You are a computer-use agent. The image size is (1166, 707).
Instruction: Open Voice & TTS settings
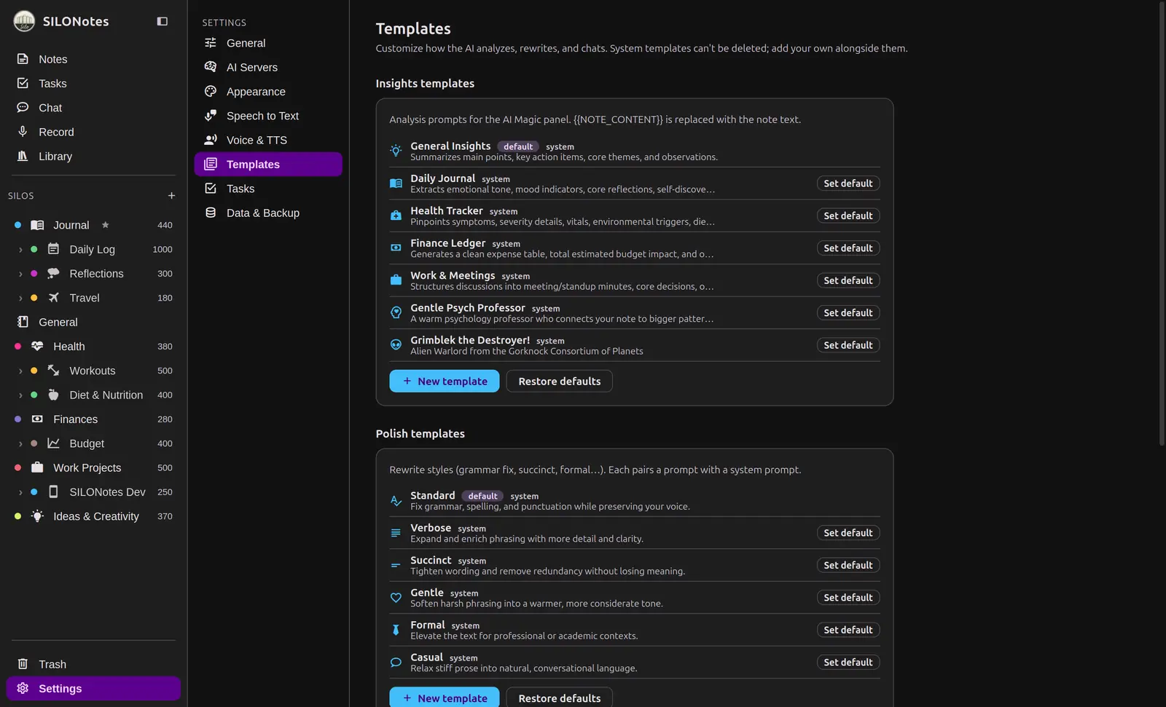268,140
